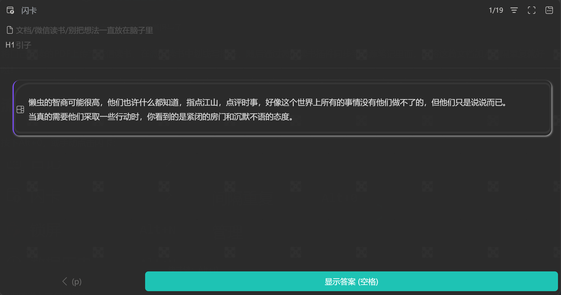Click the H1 heading icon
The height and width of the screenshot is (295, 561).
point(10,45)
